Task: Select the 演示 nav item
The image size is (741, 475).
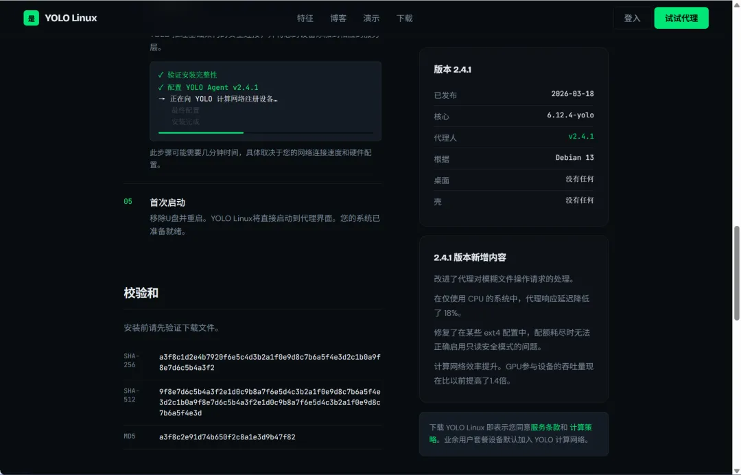Action: [x=371, y=19]
